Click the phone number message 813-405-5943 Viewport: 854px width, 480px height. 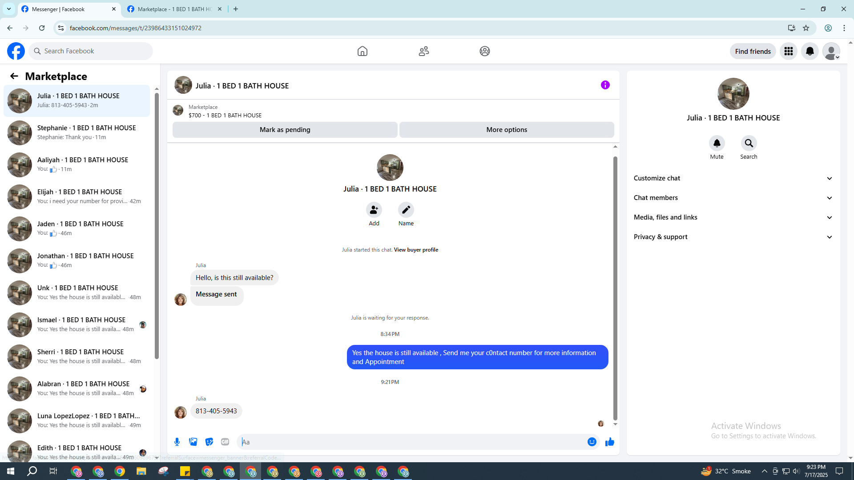216,411
